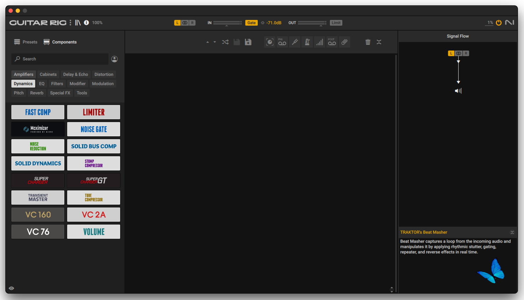This screenshot has width=524, height=300.
Task: Click the save as new preset icon
Action: (248, 42)
